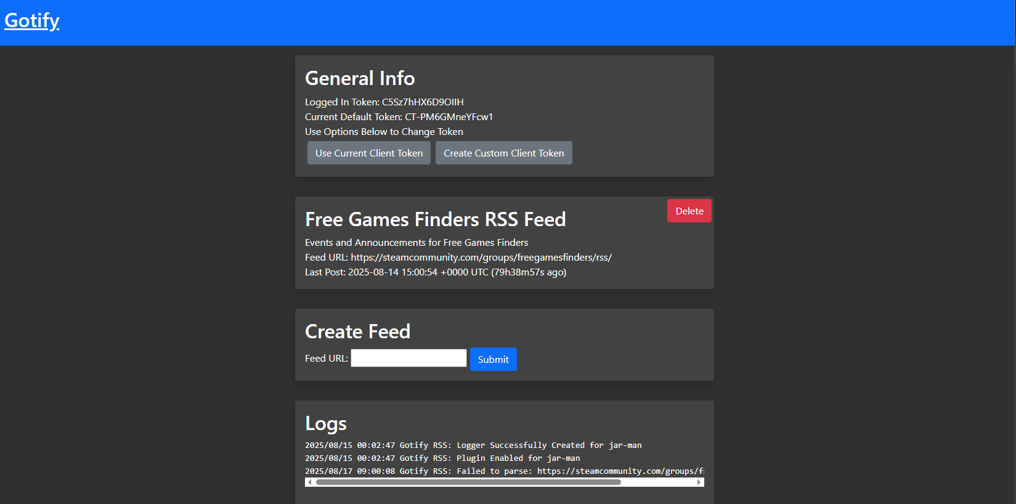
Task: Click the Logs heading
Action: [326, 423]
